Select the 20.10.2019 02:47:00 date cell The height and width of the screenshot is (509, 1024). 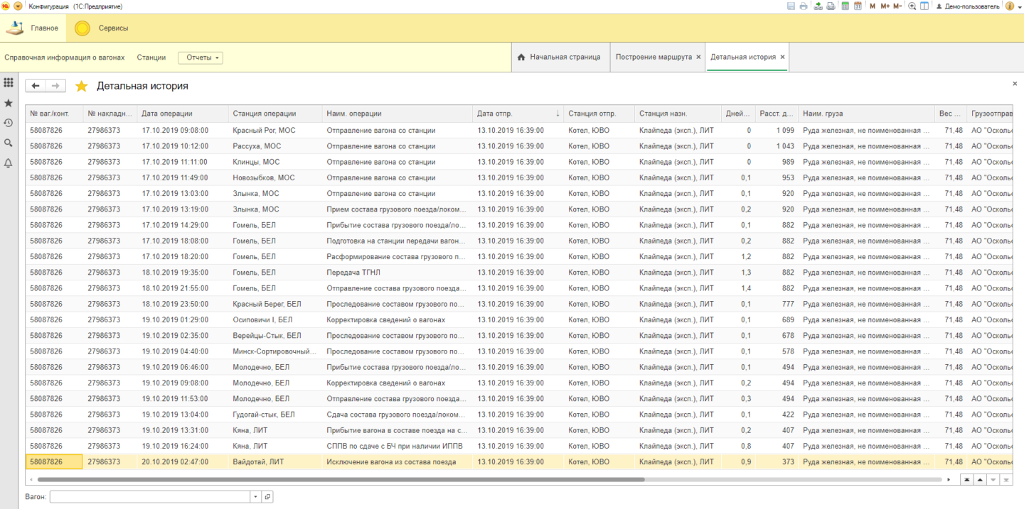click(x=183, y=462)
